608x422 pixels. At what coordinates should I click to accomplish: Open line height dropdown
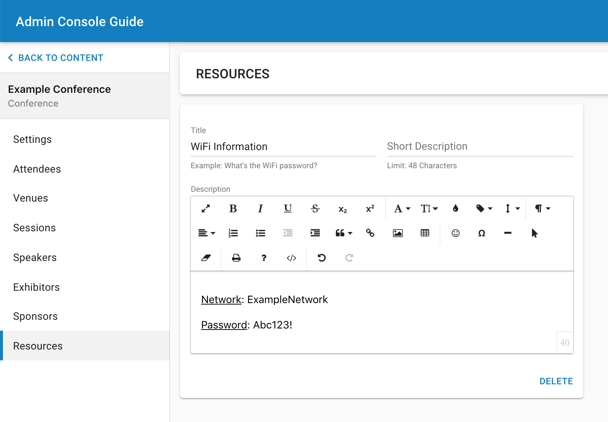[512, 208]
